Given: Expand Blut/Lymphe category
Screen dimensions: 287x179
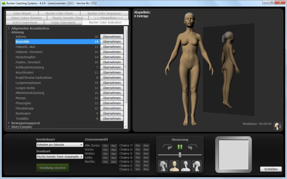Looking at the screenshot, I should (9, 127).
